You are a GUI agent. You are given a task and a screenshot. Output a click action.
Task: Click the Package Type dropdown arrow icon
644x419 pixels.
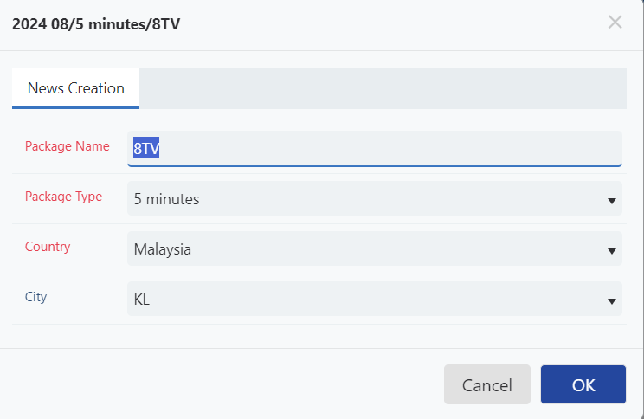pyautogui.click(x=612, y=201)
